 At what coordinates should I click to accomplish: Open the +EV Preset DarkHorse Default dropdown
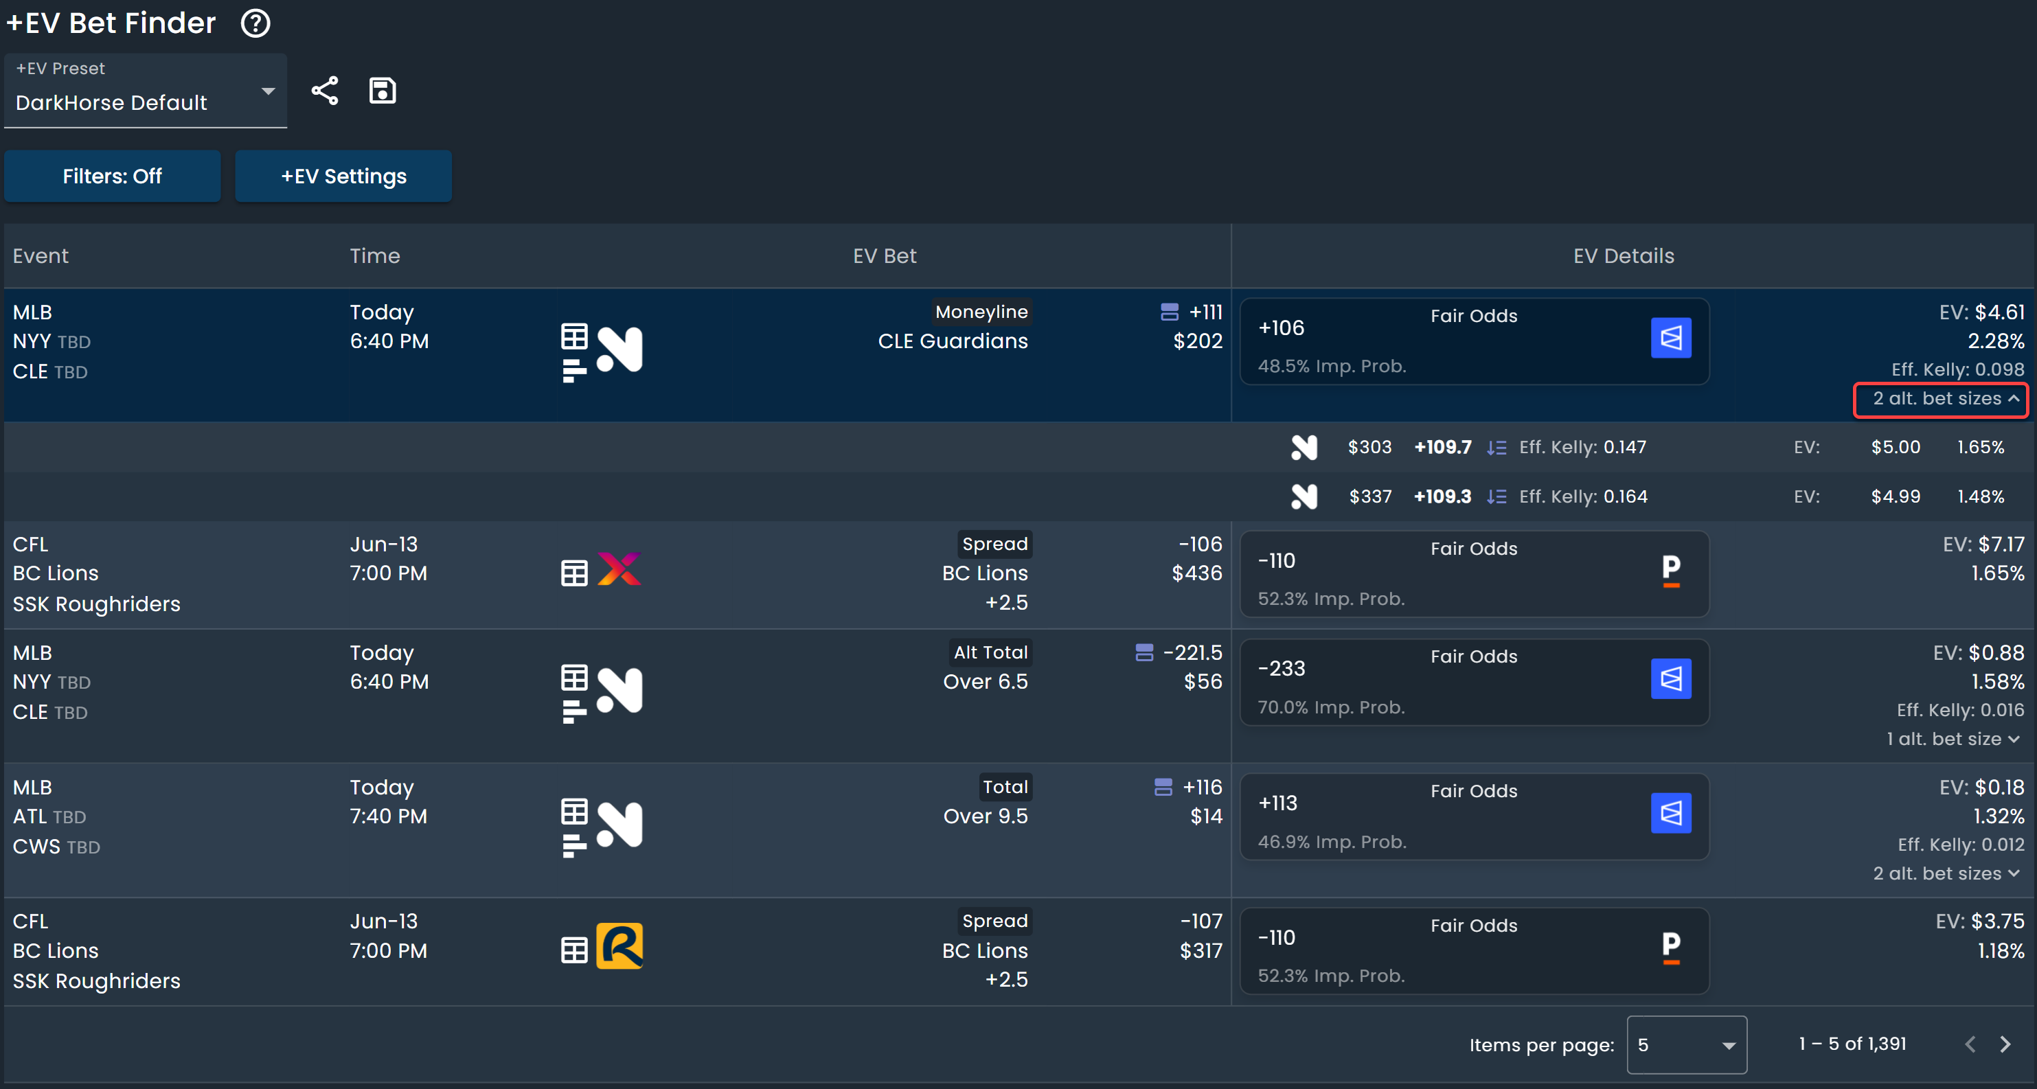146,90
